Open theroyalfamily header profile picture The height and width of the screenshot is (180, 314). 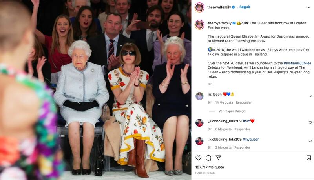pyautogui.click(x=199, y=7)
